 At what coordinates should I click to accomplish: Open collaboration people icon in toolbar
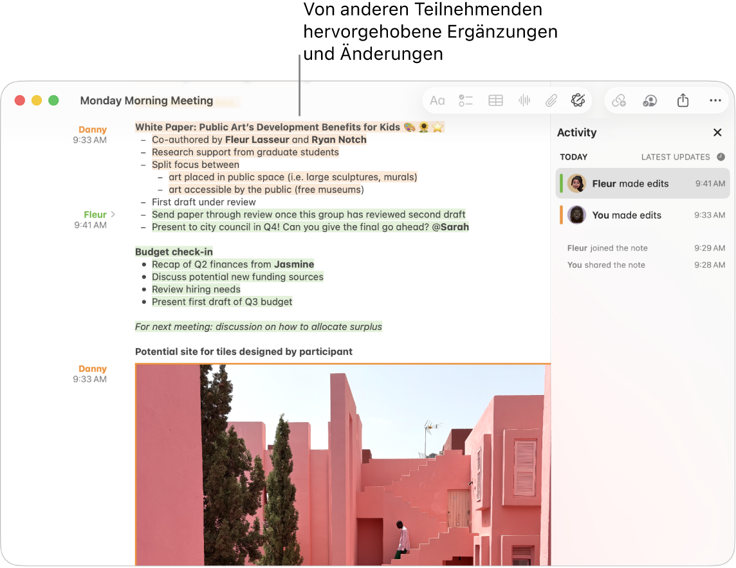(x=650, y=100)
